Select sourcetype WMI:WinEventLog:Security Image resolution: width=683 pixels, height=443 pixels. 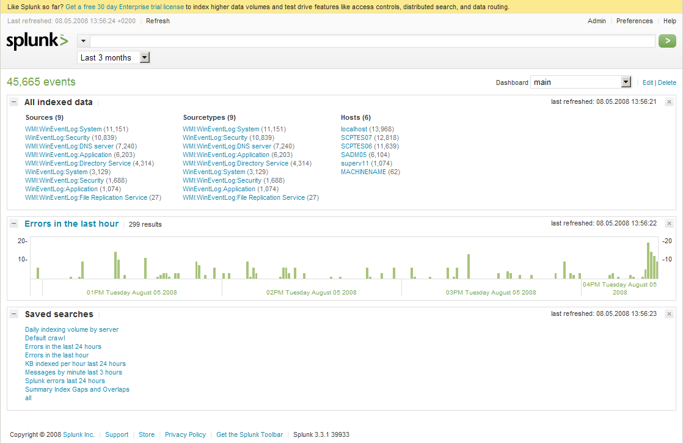pyautogui.click(x=222, y=180)
